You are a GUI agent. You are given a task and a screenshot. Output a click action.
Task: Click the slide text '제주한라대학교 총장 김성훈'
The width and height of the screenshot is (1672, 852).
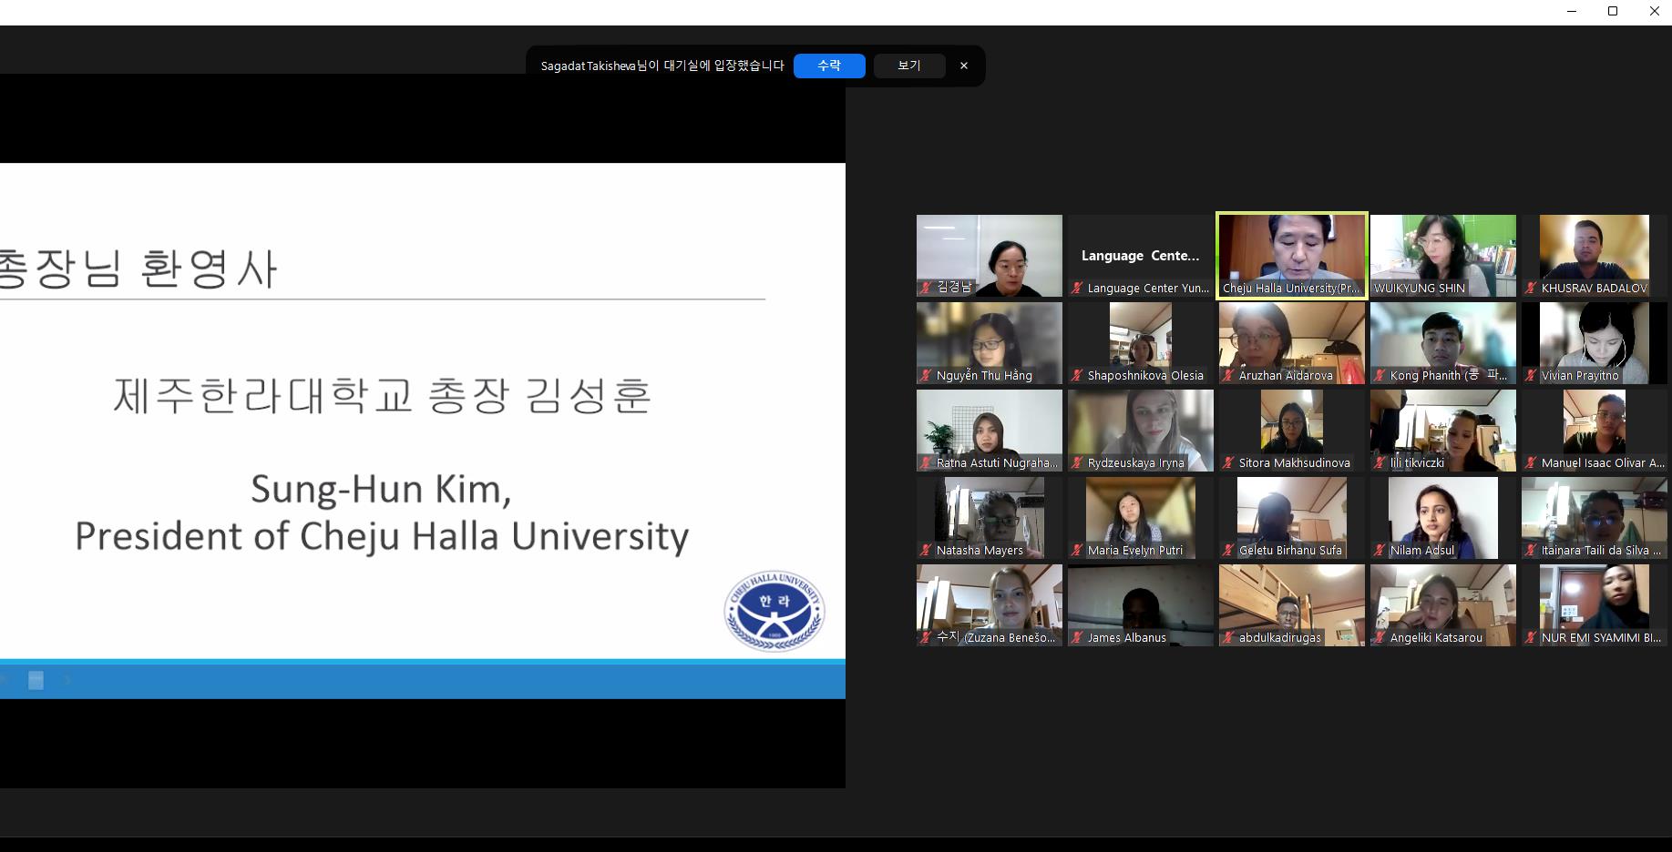pos(382,396)
